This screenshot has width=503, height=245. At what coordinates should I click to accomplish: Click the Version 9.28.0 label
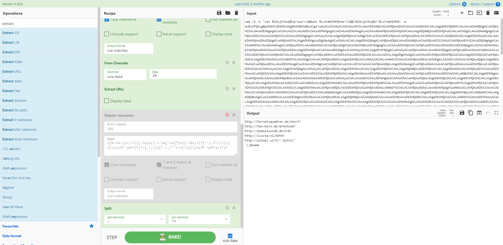pyautogui.click(x=13, y=4)
